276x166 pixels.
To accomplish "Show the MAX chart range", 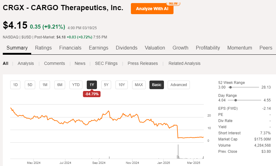I will [139, 85].
